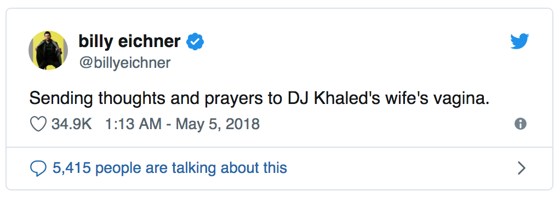Open the 1:13 AM tweet time
The image size is (560, 197).
(134, 124)
